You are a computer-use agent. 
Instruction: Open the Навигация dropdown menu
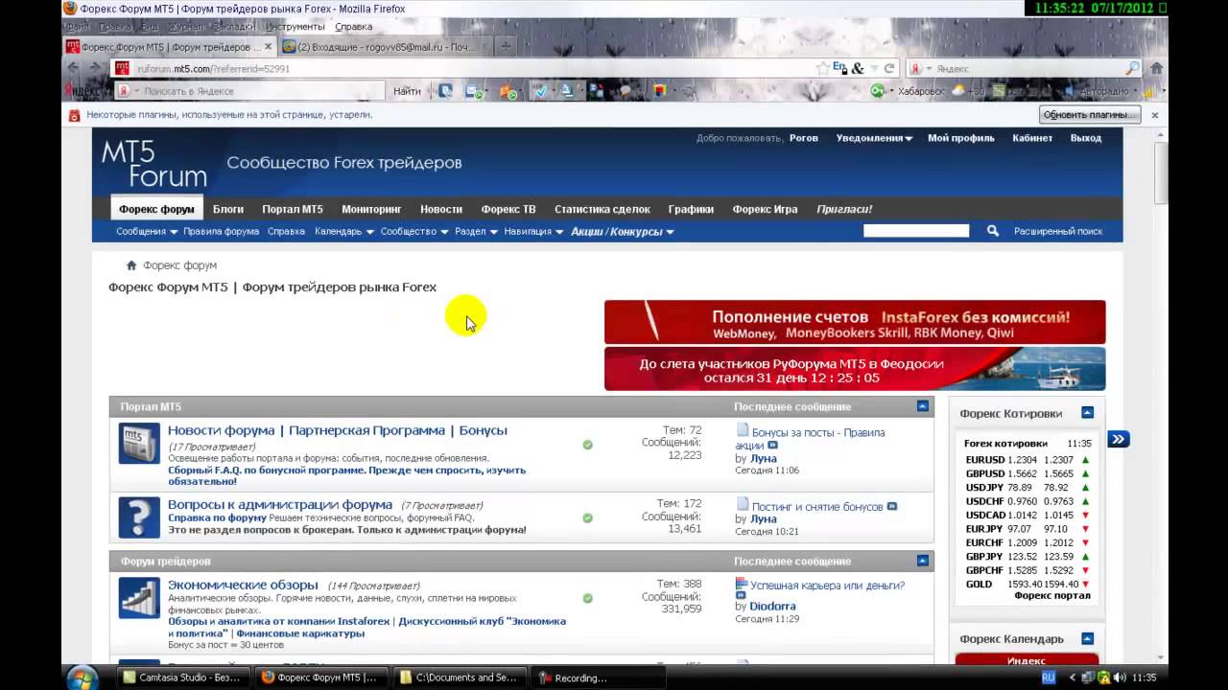click(x=533, y=231)
